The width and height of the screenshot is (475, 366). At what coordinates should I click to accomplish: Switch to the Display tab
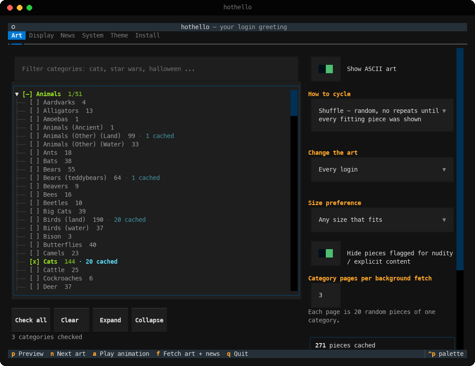pyautogui.click(x=41, y=35)
